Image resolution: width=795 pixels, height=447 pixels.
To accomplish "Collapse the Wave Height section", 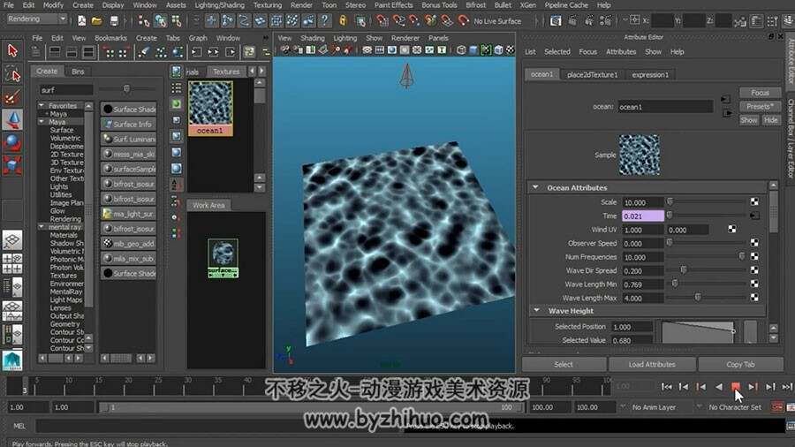I will (x=536, y=310).
